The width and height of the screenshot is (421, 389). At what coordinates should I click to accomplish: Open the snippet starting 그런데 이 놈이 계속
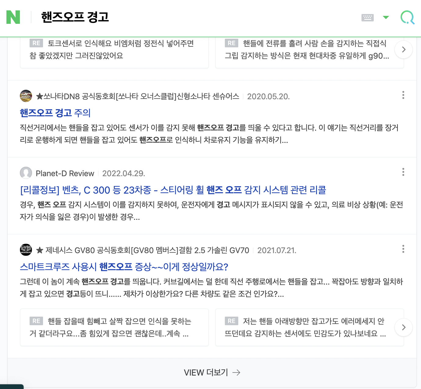click(211, 288)
